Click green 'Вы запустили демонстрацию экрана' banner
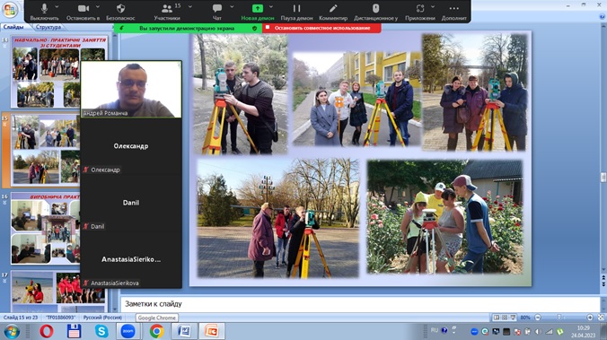The width and height of the screenshot is (607, 340). click(x=188, y=28)
